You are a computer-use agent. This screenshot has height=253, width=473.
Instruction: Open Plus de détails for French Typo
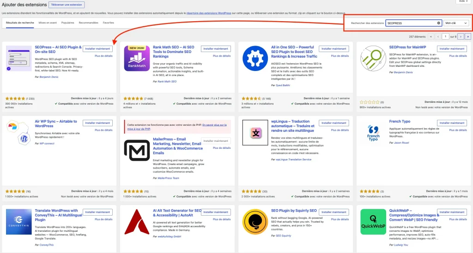point(458,130)
